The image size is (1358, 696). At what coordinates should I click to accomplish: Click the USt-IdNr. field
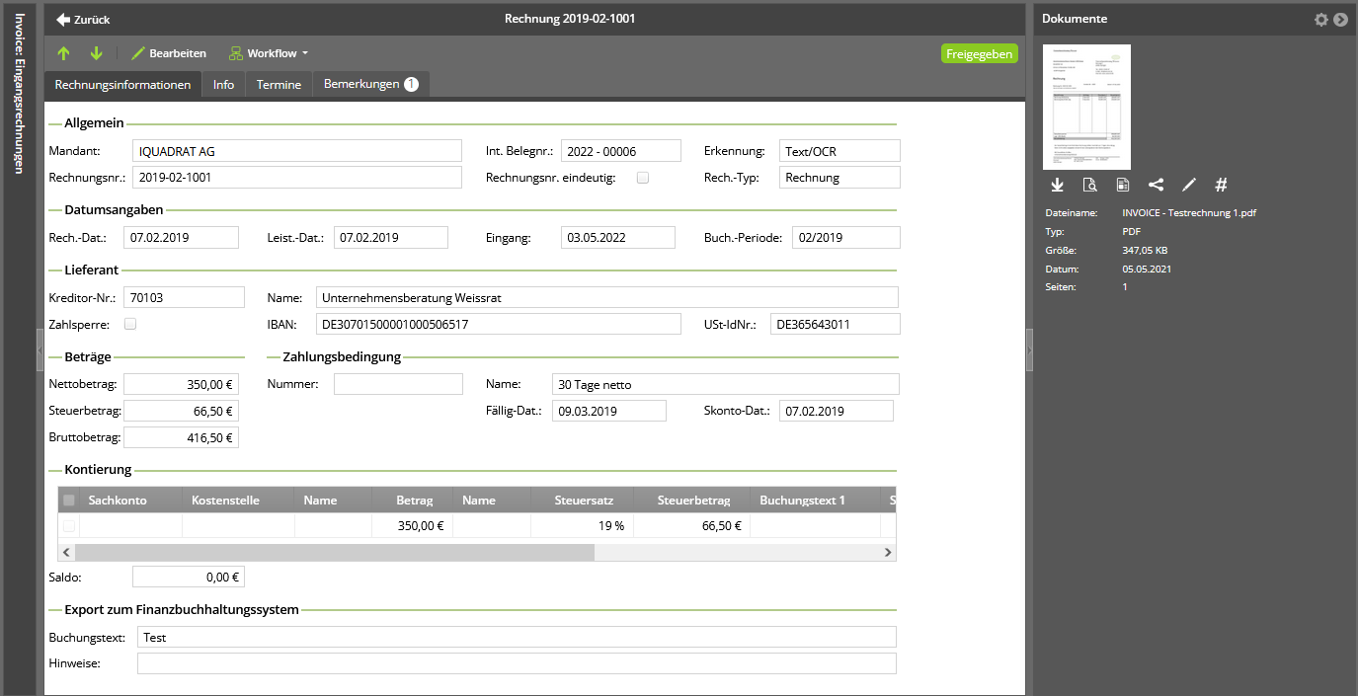coord(836,324)
